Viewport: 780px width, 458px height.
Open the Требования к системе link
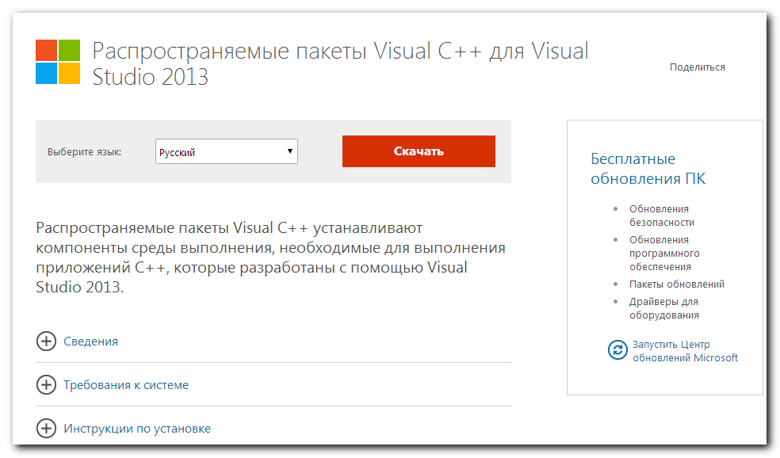click(x=126, y=385)
